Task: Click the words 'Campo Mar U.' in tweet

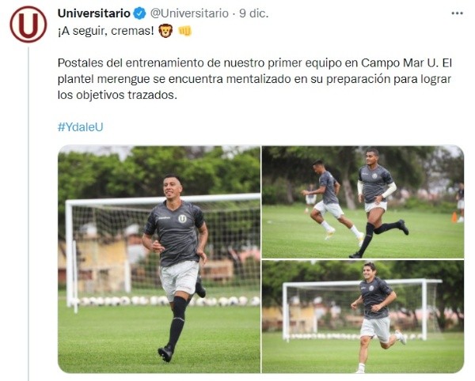Action: click(400, 63)
